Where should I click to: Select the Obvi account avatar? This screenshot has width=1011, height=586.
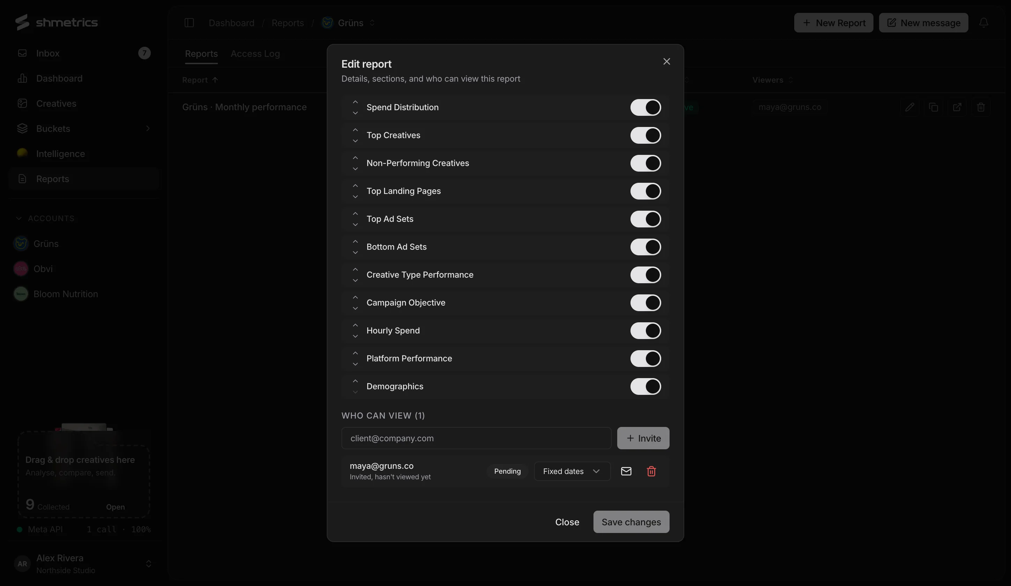[21, 269]
